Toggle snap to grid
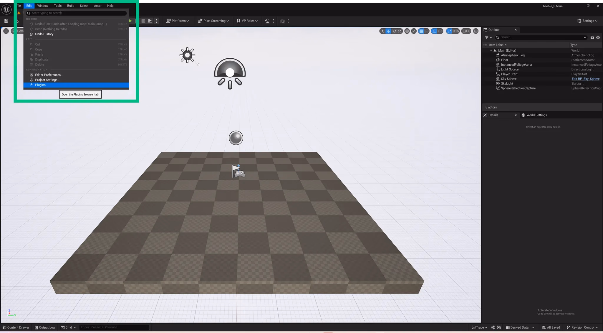The image size is (603, 333). point(421,31)
